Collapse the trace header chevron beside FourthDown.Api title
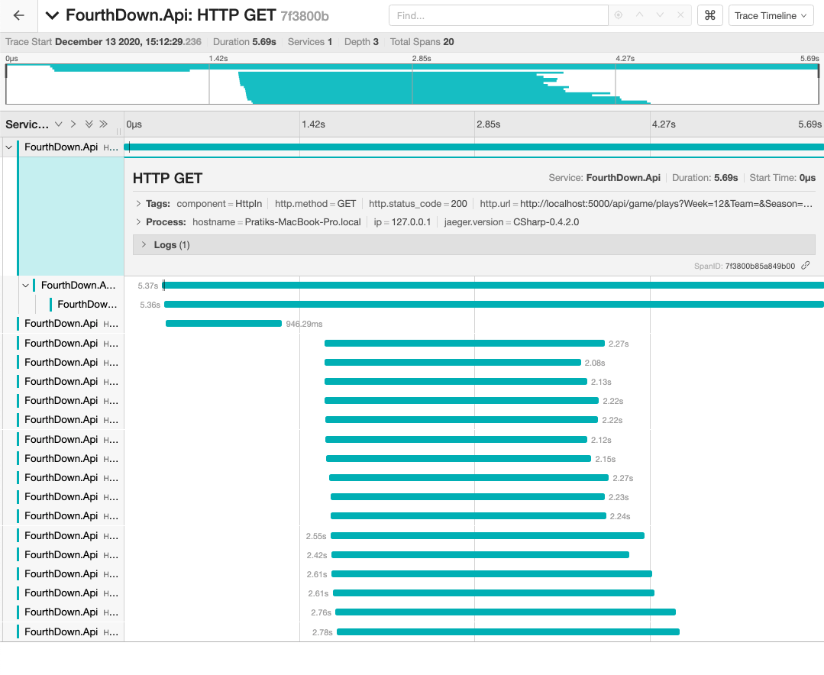Viewport: 824px width, 675px height. click(x=52, y=16)
